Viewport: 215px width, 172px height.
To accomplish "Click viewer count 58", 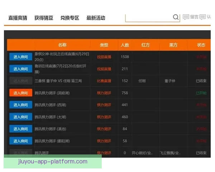I will click(x=125, y=141).
